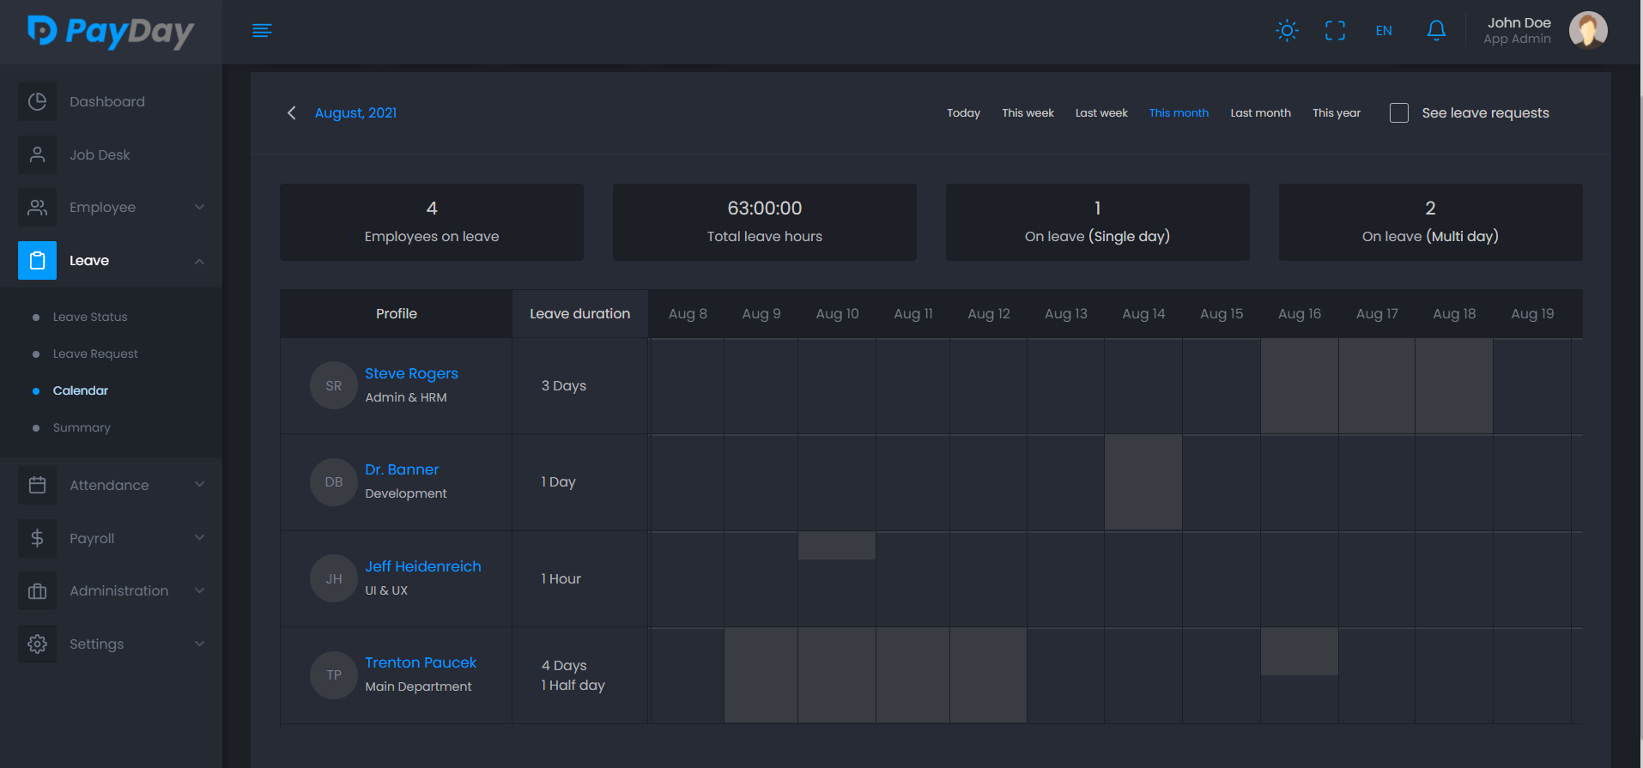
Task: Open Leave Request submenu item
Action: tap(95, 354)
